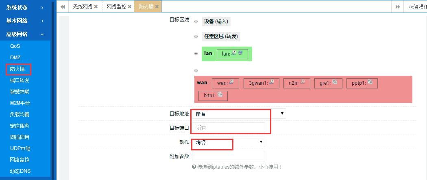Screen dimensions: 427x180
Task: Click the wan interface icon
Action: 231,82
